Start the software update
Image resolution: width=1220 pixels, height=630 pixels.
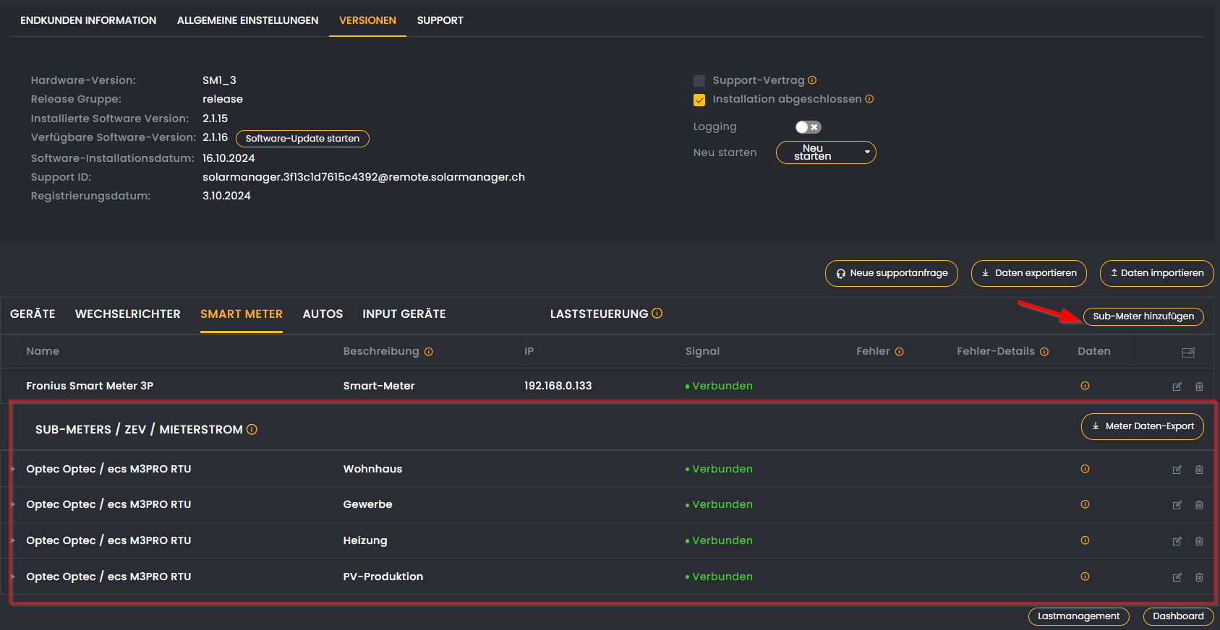point(302,139)
